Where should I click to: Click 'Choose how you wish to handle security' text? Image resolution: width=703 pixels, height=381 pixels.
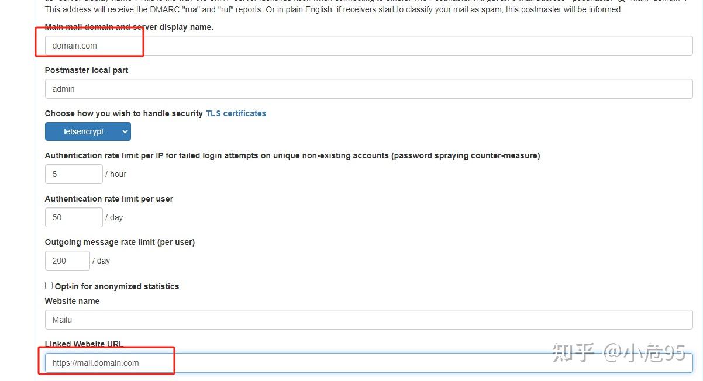[x=124, y=113]
